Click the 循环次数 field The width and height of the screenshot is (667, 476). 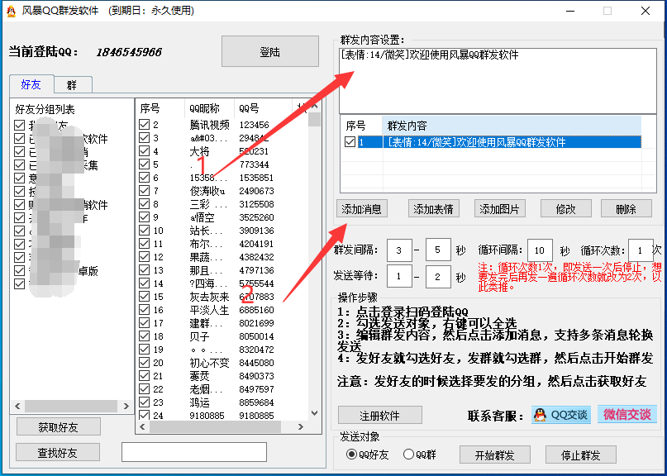point(641,250)
